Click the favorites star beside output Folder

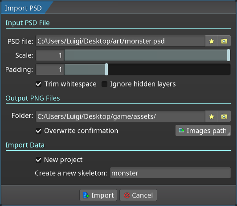click(212, 116)
